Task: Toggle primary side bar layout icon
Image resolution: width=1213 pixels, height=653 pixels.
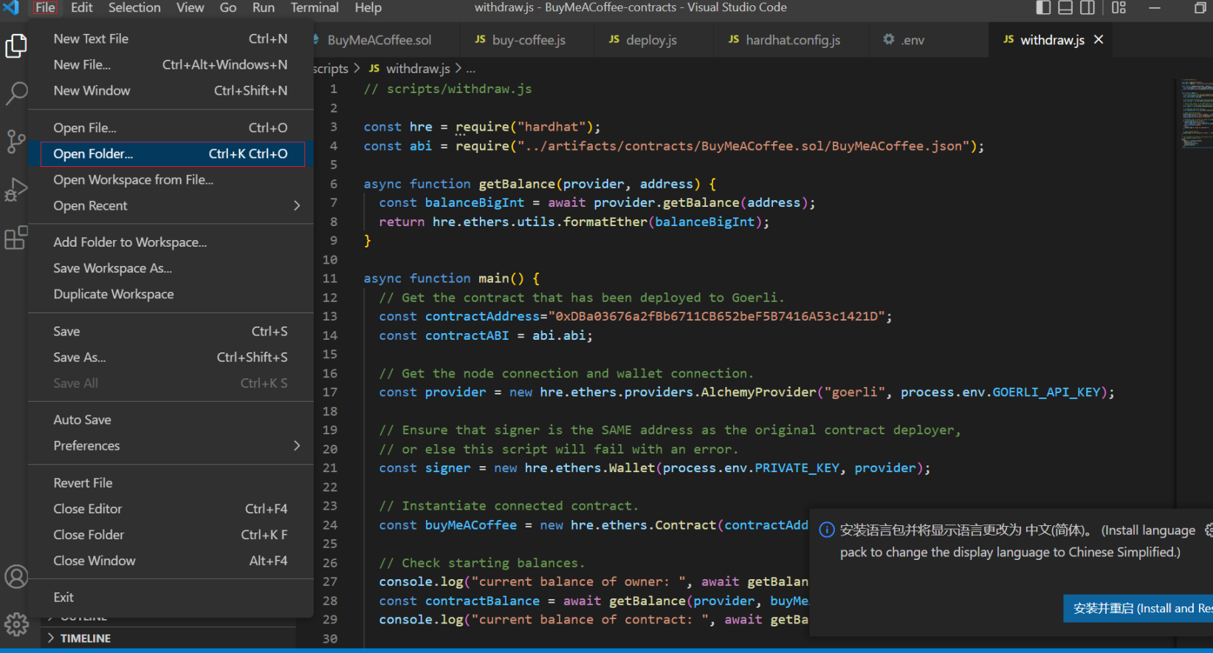Action: coord(1043,8)
